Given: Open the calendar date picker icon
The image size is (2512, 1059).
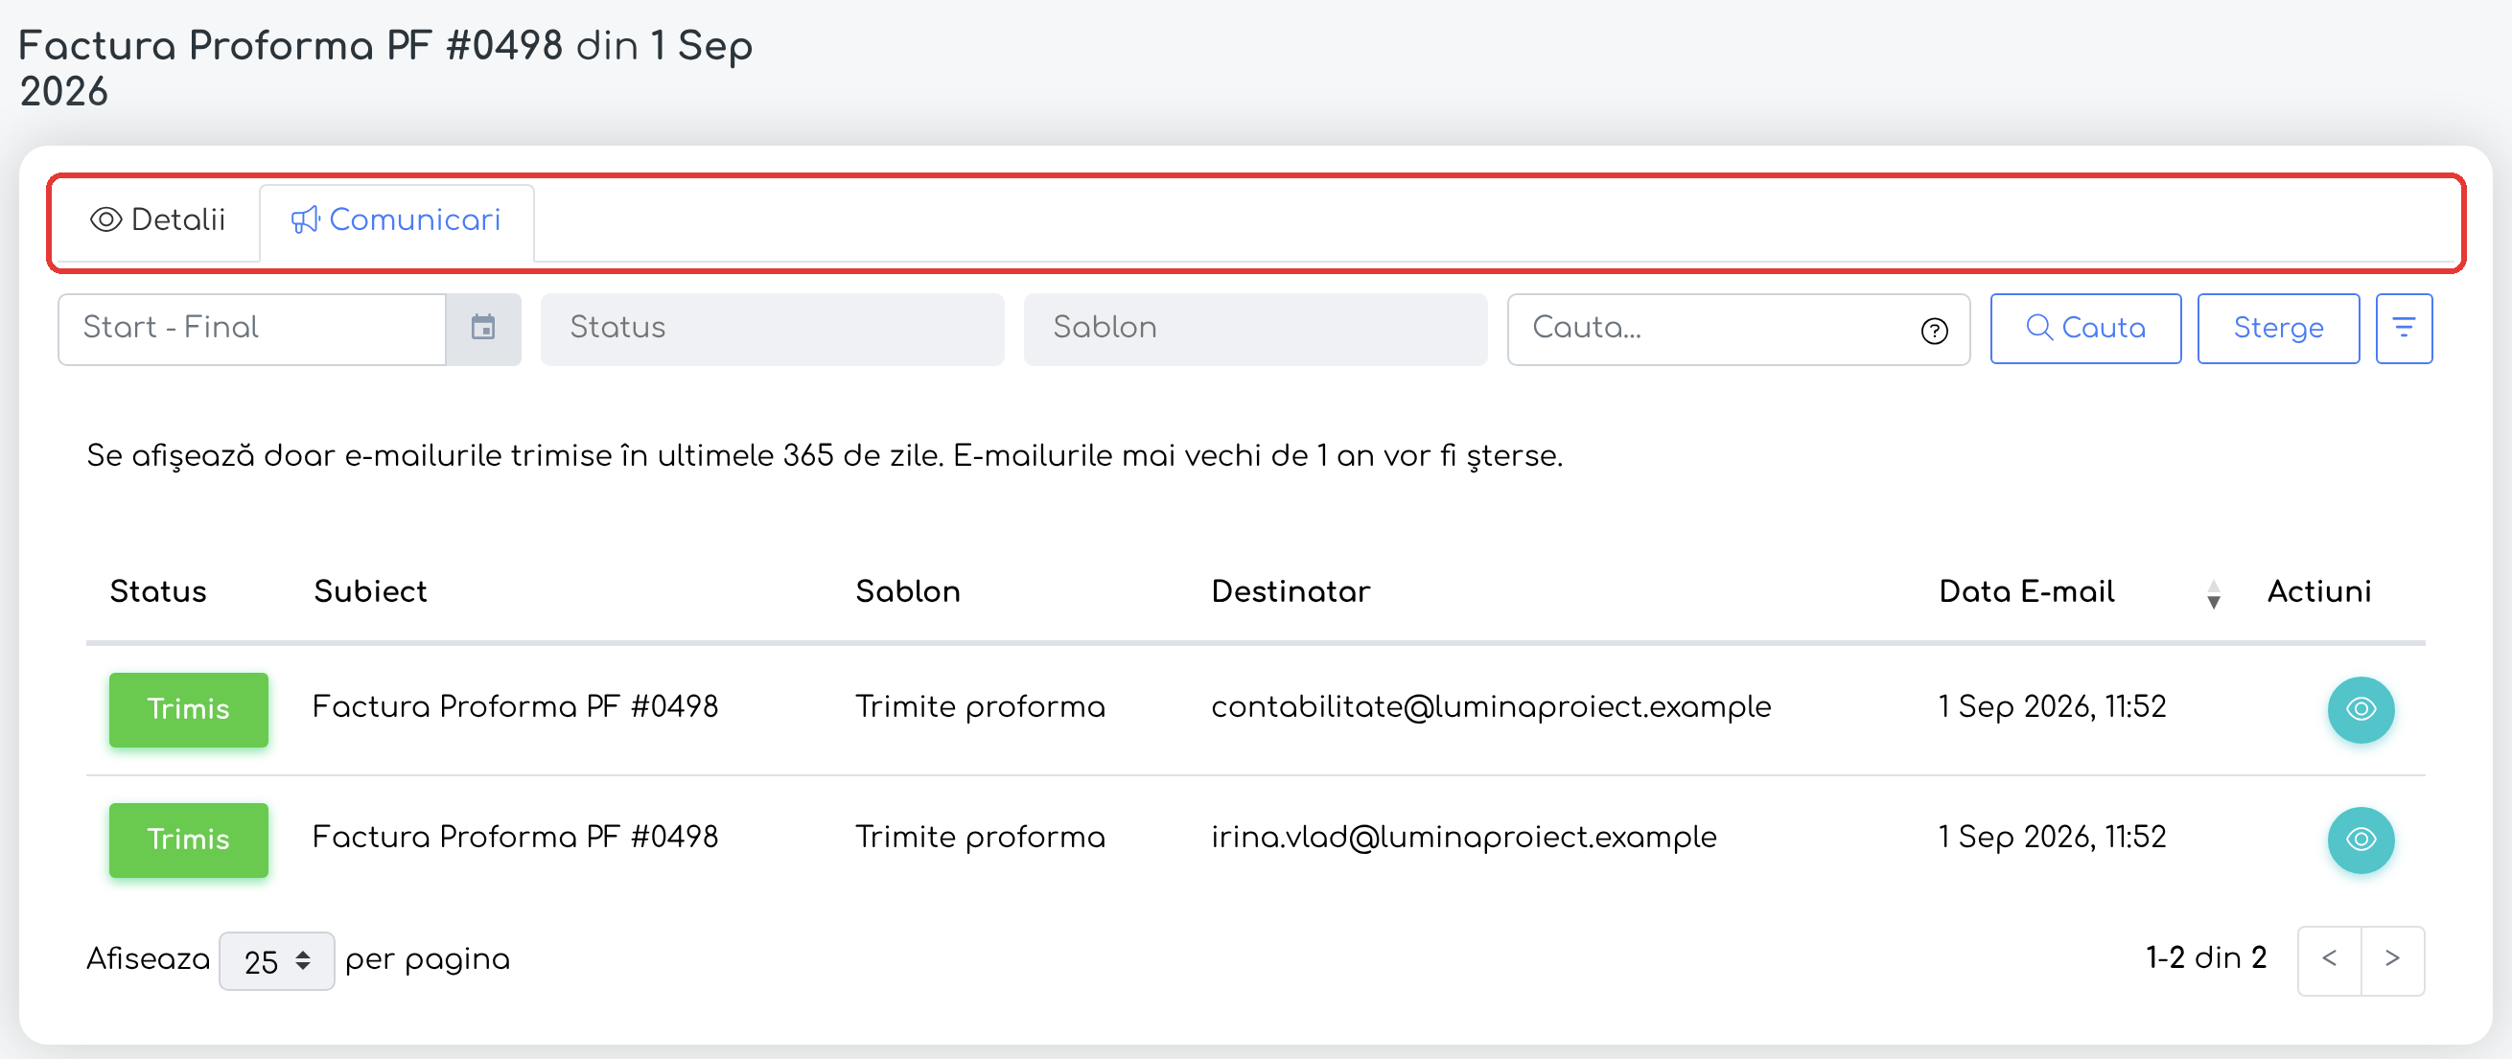Looking at the screenshot, I should tap(482, 328).
